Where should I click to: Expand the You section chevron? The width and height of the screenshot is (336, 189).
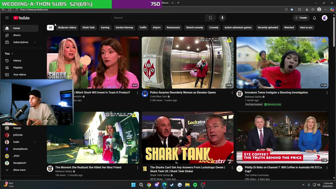click(12, 54)
